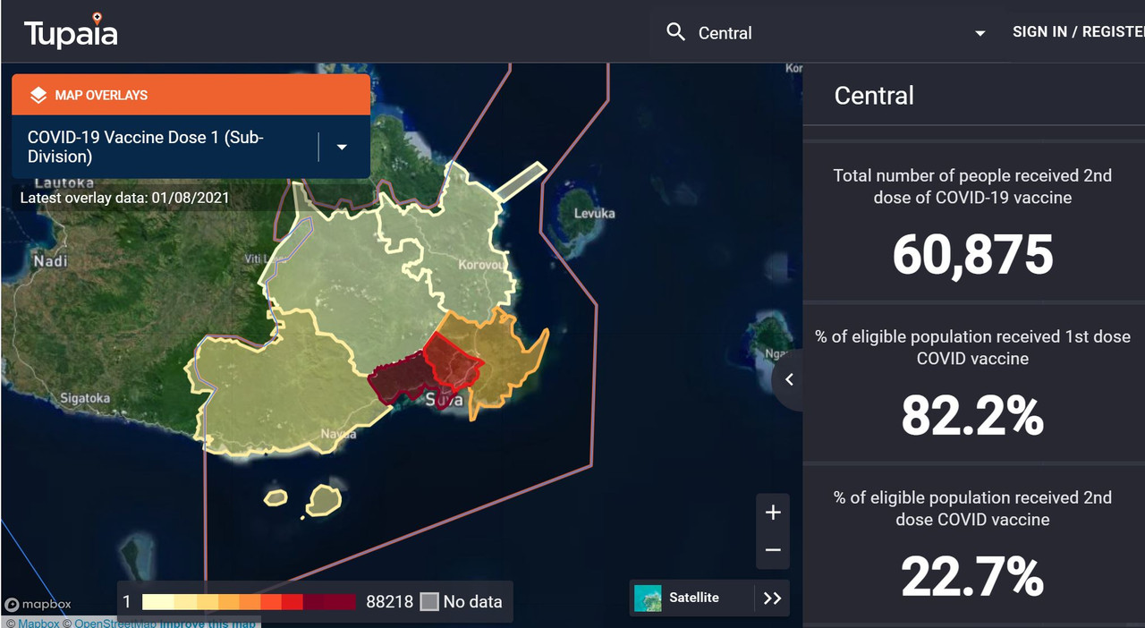Click the Latest overlay data date text
1145x628 pixels.
click(124, 198)
